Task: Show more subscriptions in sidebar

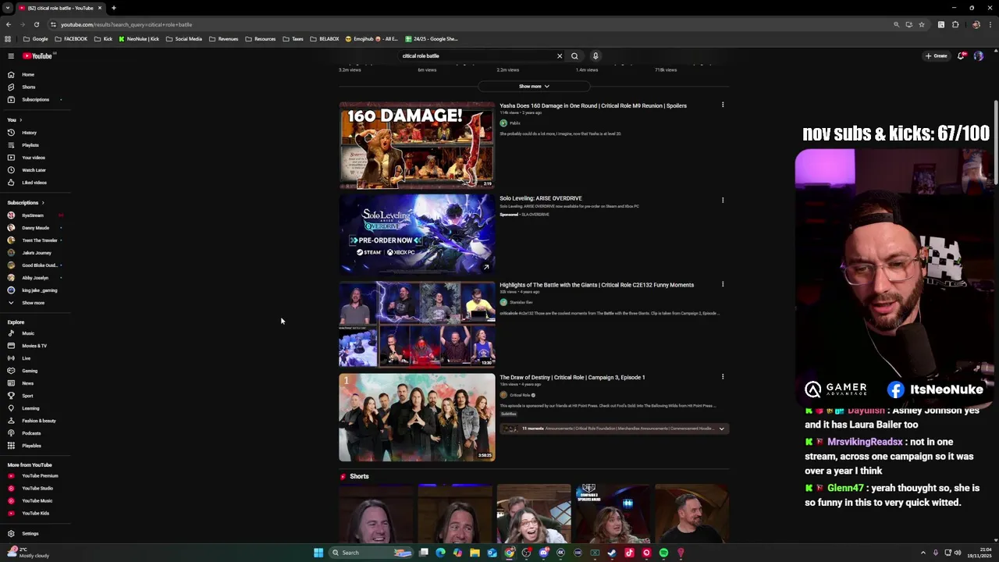Action: tap(33, 303)
